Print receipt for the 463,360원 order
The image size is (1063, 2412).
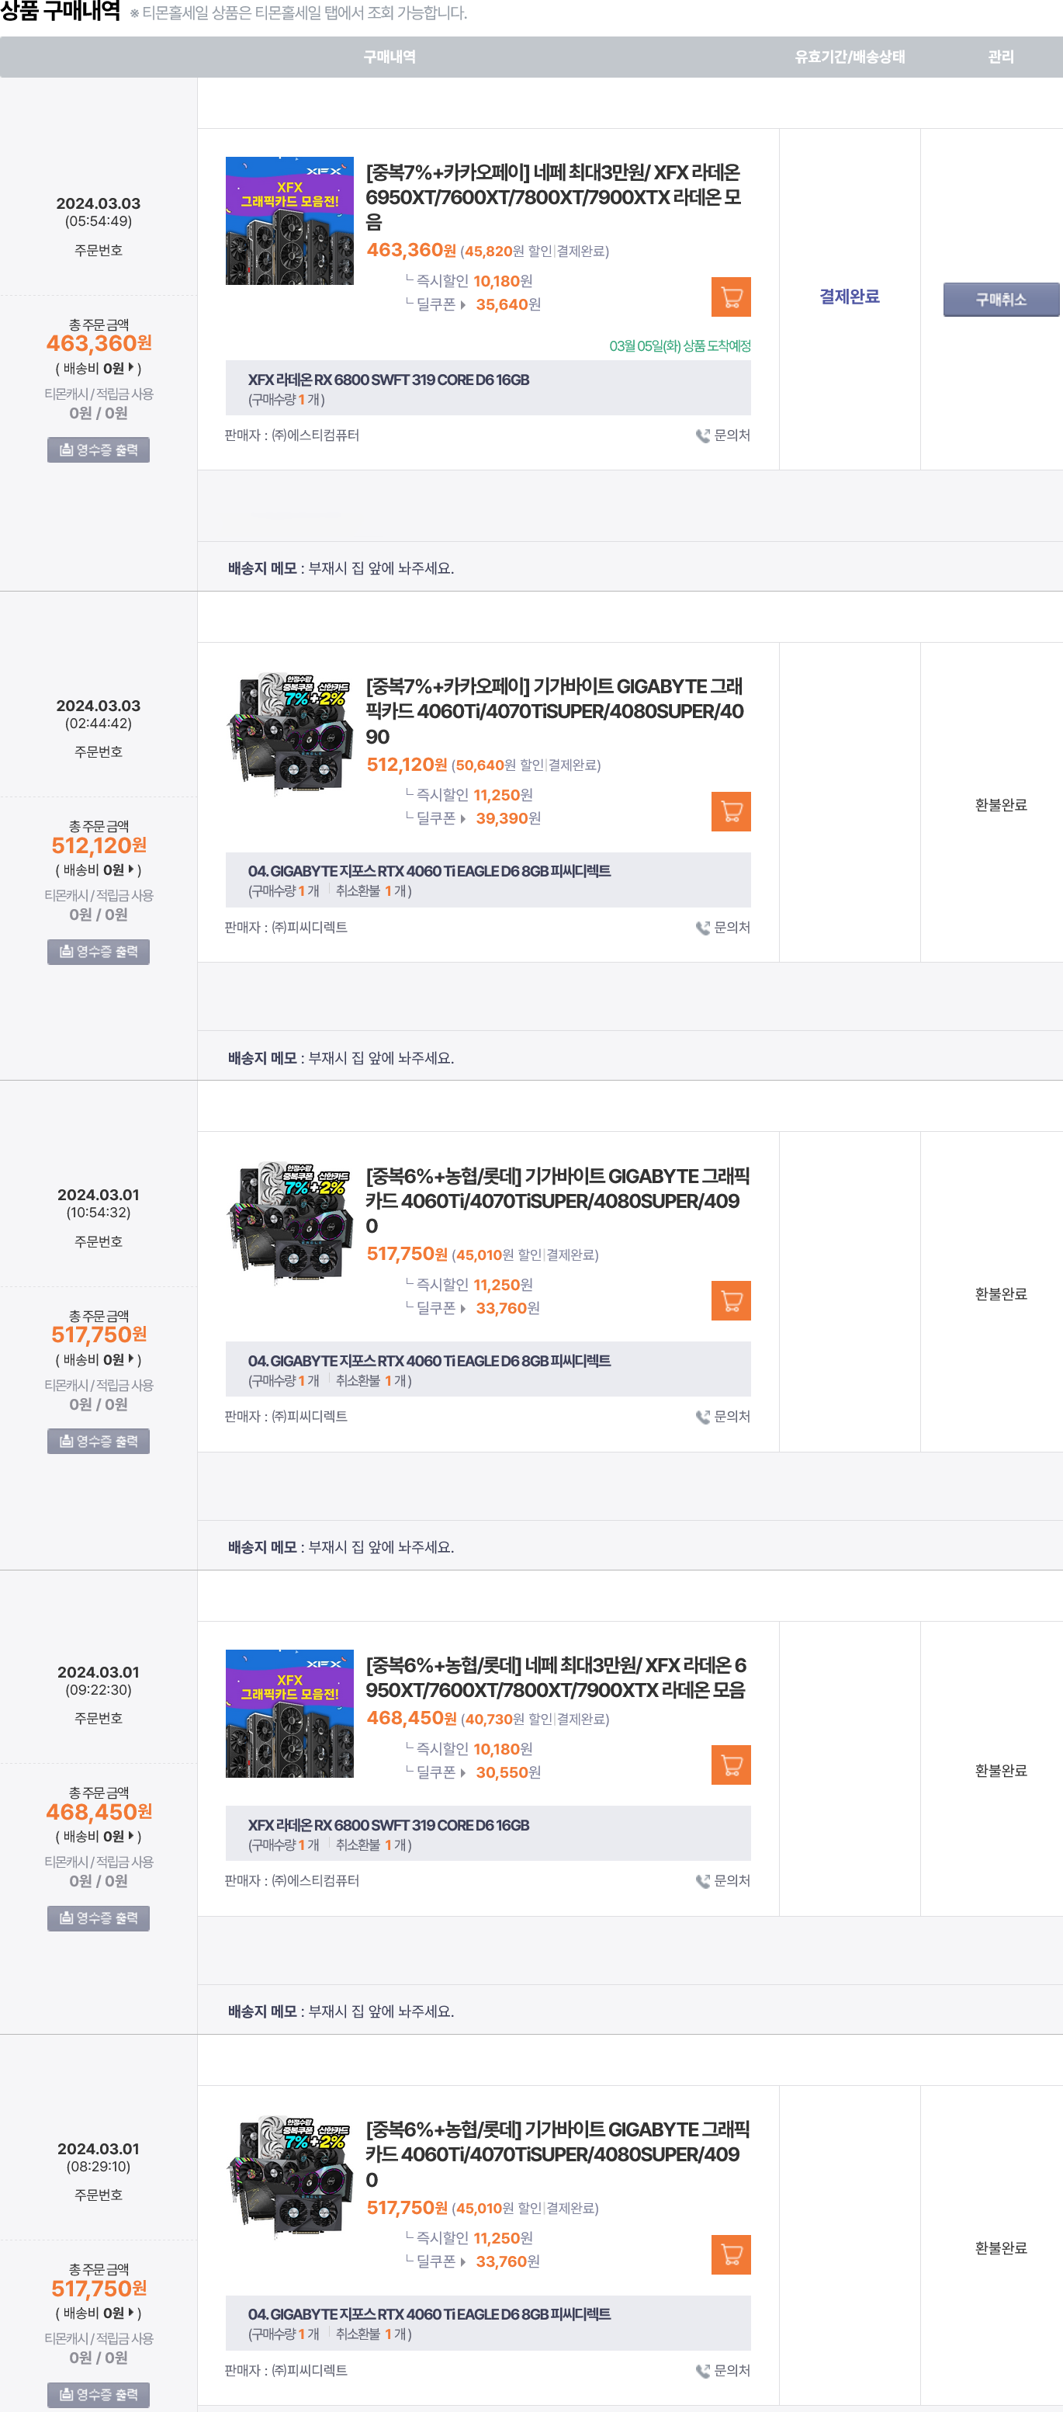coord(99,450)
